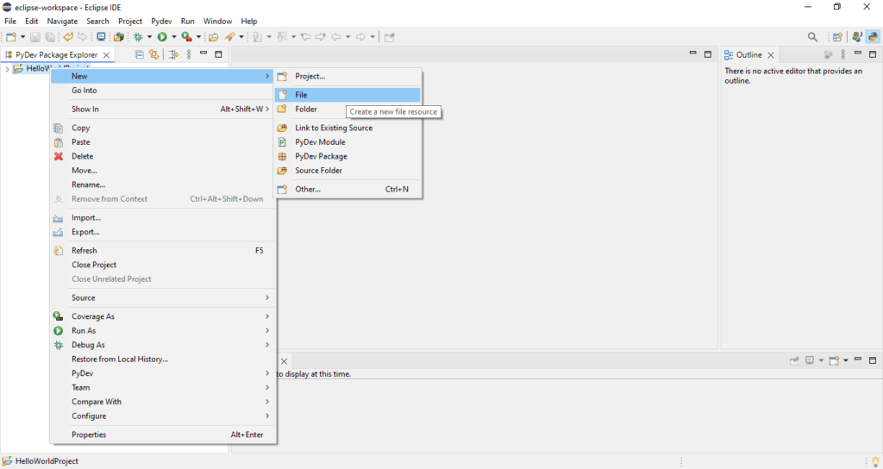Choose Folder from the New submenu
Screen dimensions: 883x469
click(348, 109)
